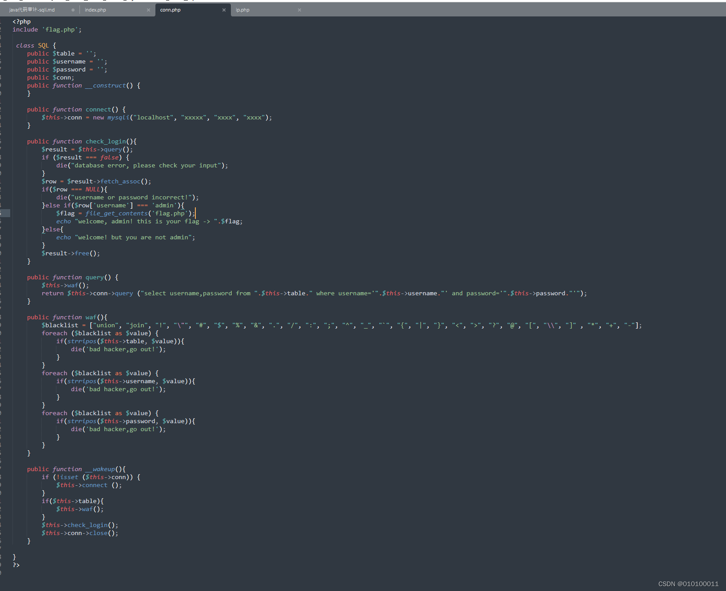Image resolution: width=726 pixels, height=591 pixels.
Task: Click the '$this->connect ();' line
Action: click(x=89, y=485)
